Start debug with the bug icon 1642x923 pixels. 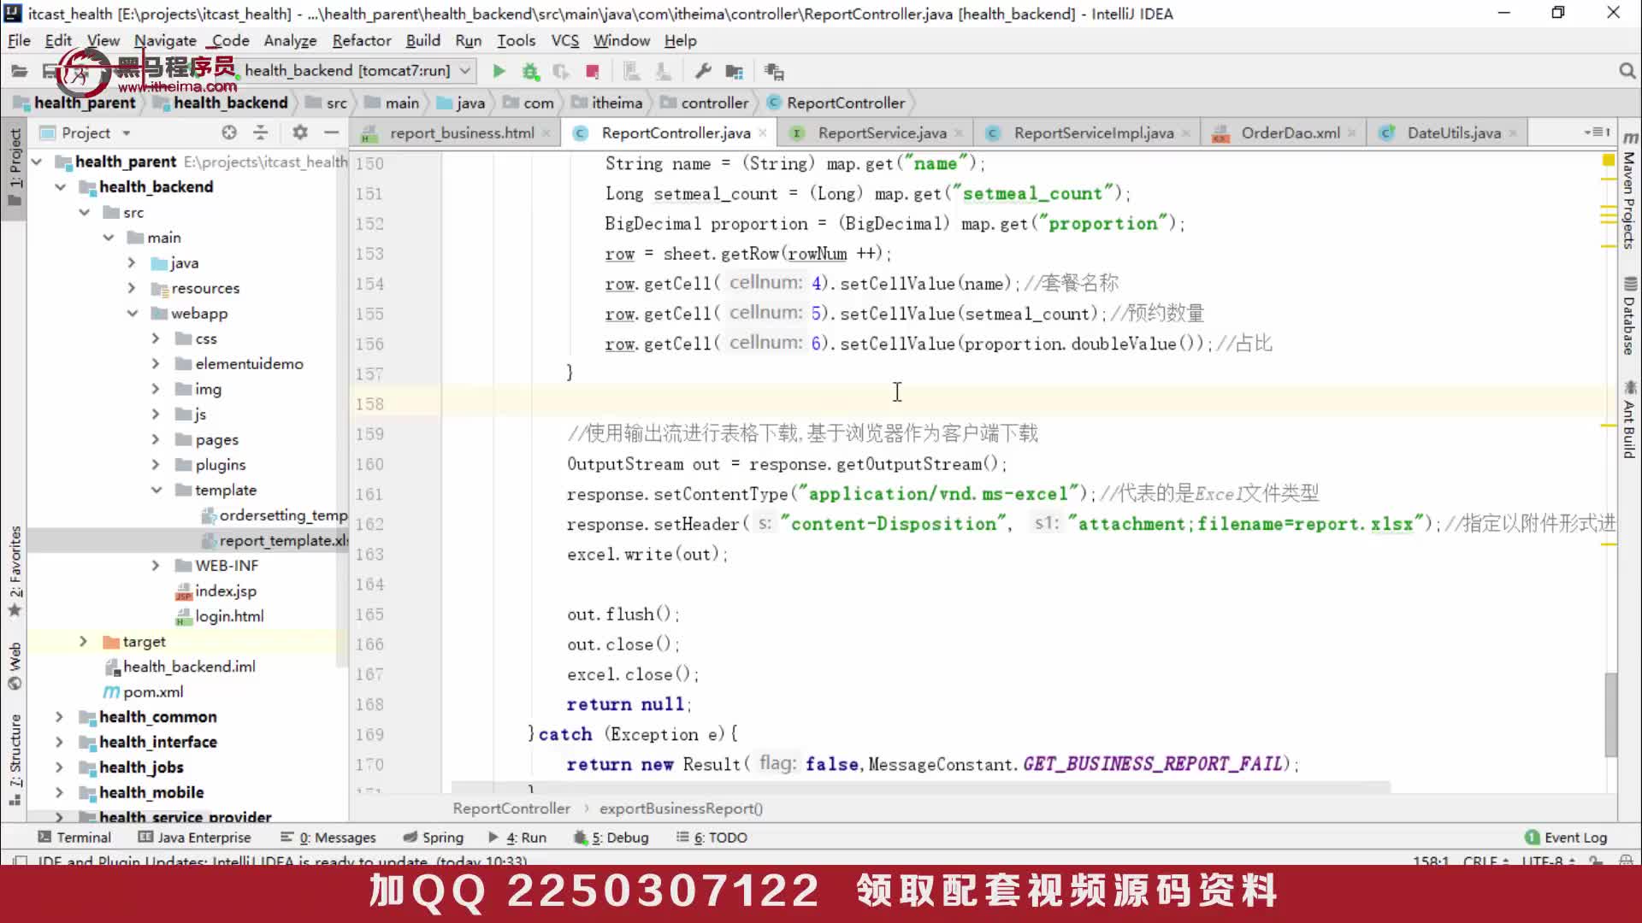530,71
